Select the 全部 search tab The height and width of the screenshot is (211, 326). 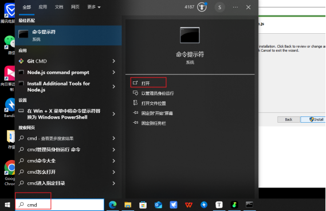pos(26,7)
